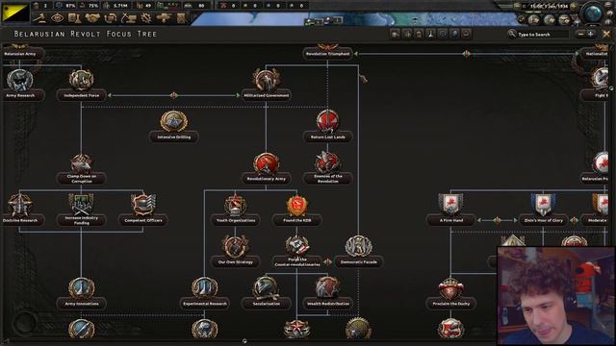Screen dimensions: 616x346
Task: Select Purge the Counter-revolutionaries focus
Action: [297, 252]
